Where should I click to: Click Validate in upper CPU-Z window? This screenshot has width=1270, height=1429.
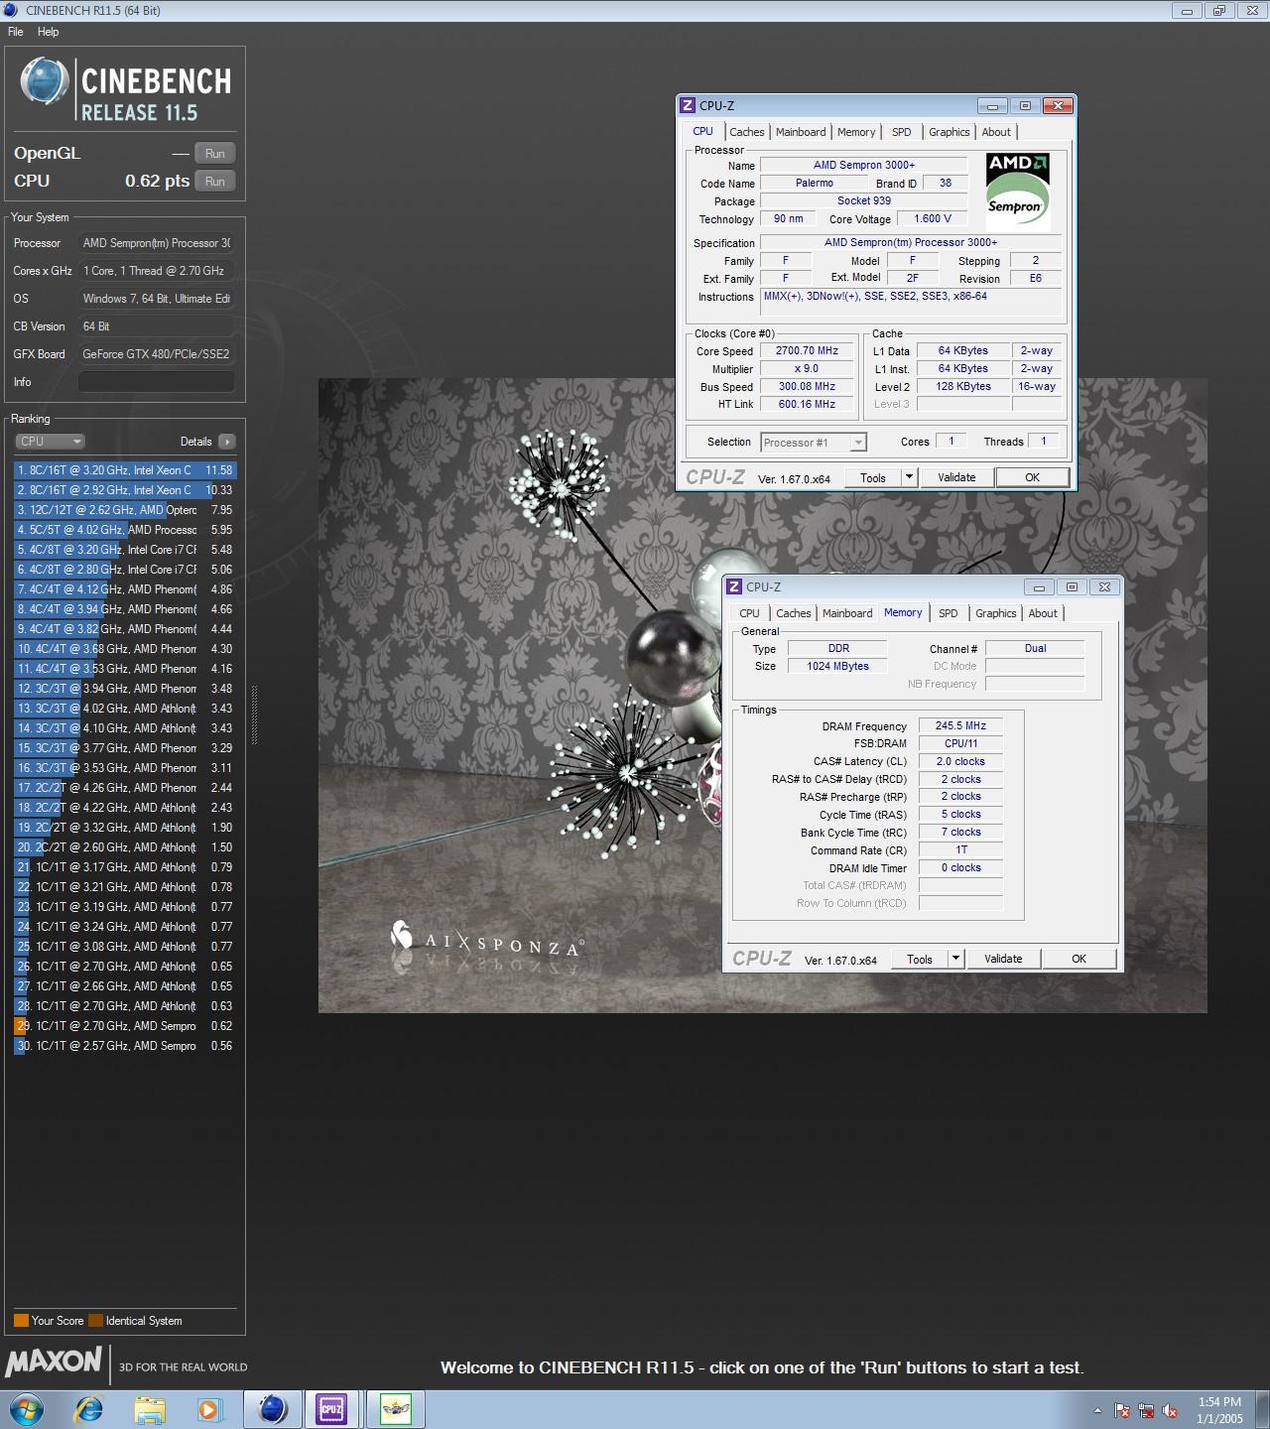click(956, 477)
